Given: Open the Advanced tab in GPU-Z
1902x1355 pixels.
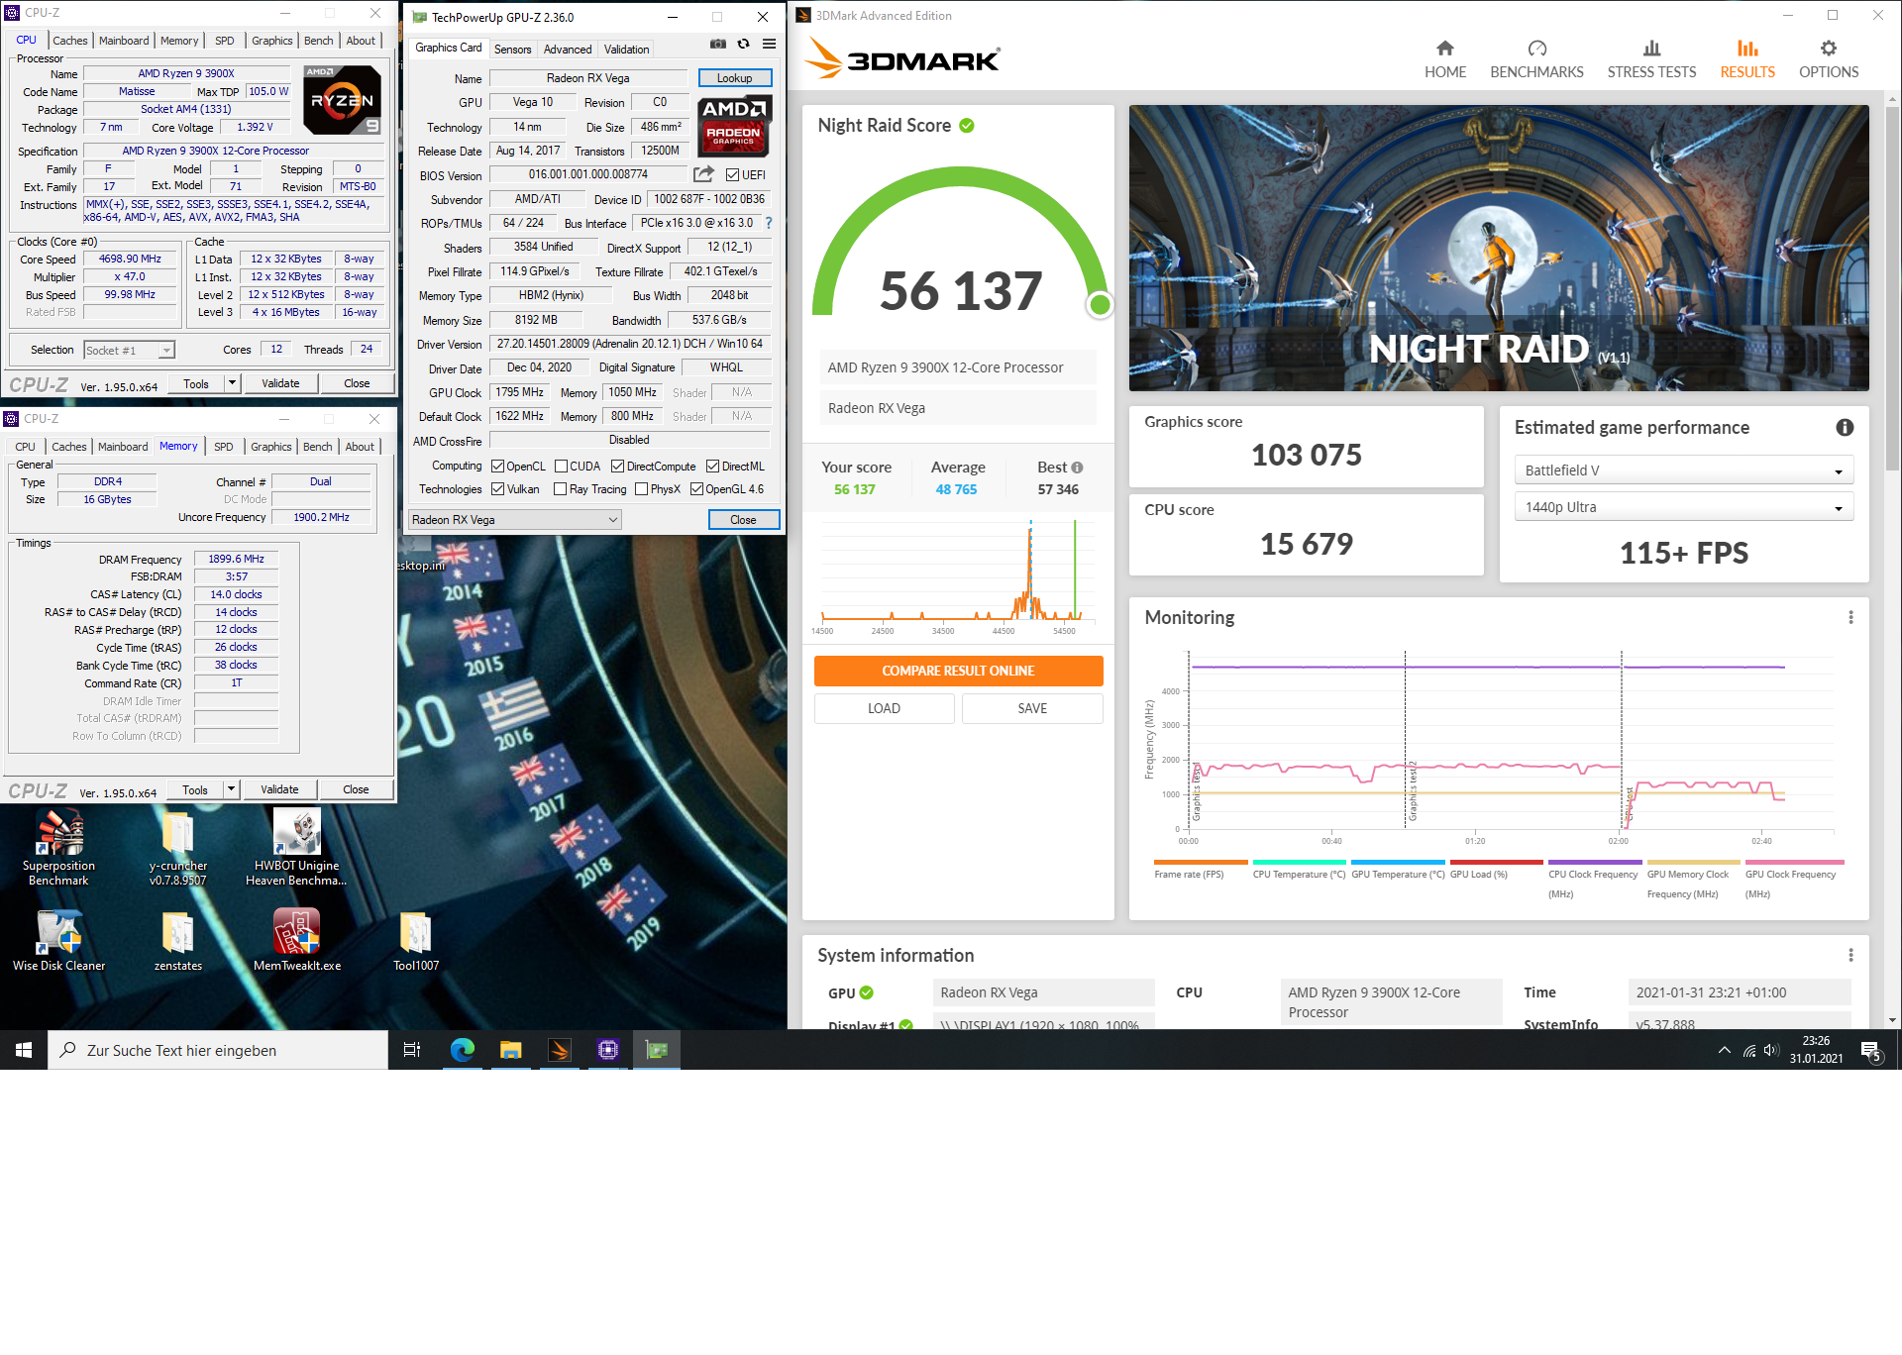Looking at the screenshot, I should click(568, 50).
